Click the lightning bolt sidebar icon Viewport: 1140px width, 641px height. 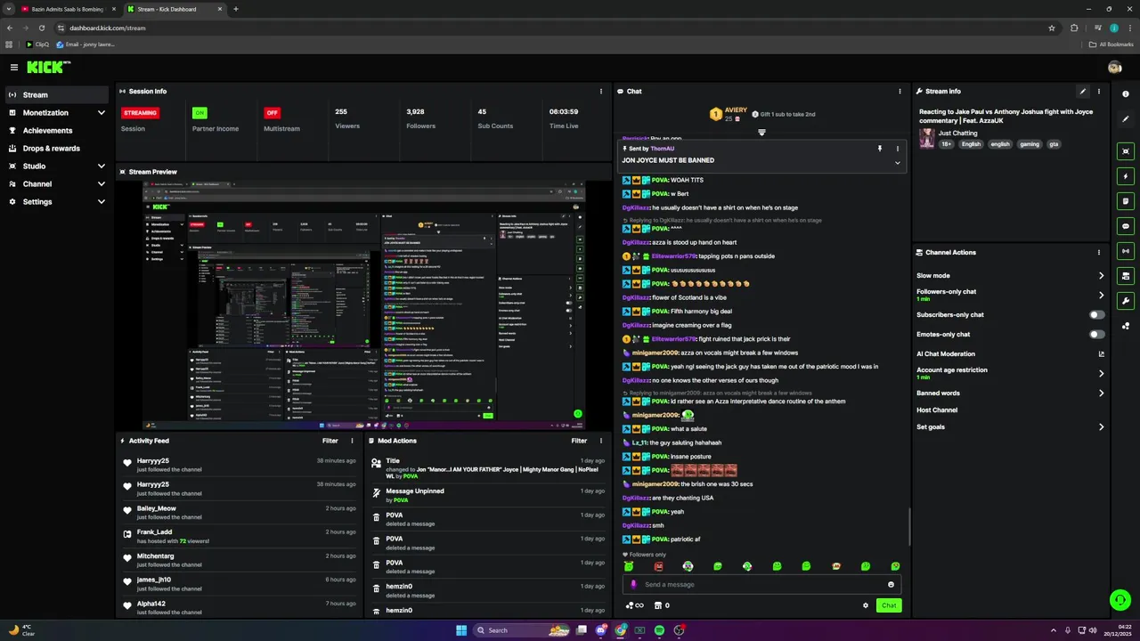point(1126,176)
